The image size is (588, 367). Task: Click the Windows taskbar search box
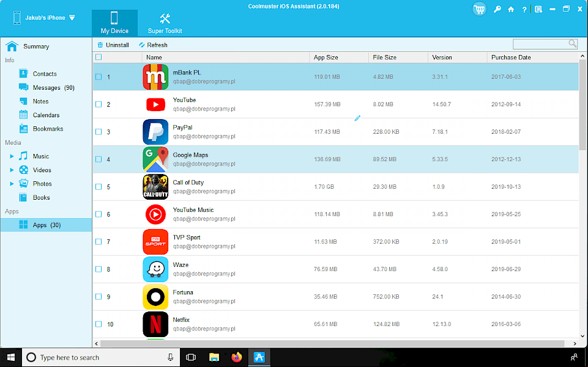[101, 358]
